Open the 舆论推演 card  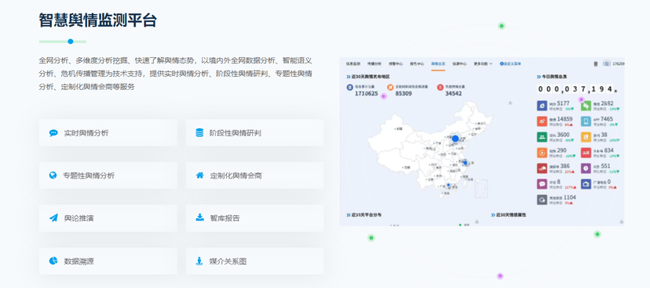click(108, 218)
